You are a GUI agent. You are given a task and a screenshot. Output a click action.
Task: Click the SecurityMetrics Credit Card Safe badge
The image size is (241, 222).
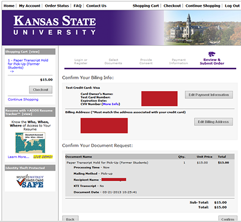(x=30, y=181)
